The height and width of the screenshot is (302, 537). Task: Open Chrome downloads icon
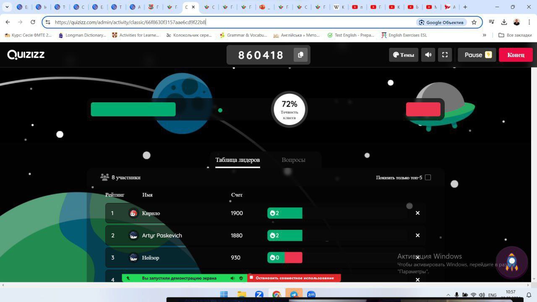tap(504, 22)
